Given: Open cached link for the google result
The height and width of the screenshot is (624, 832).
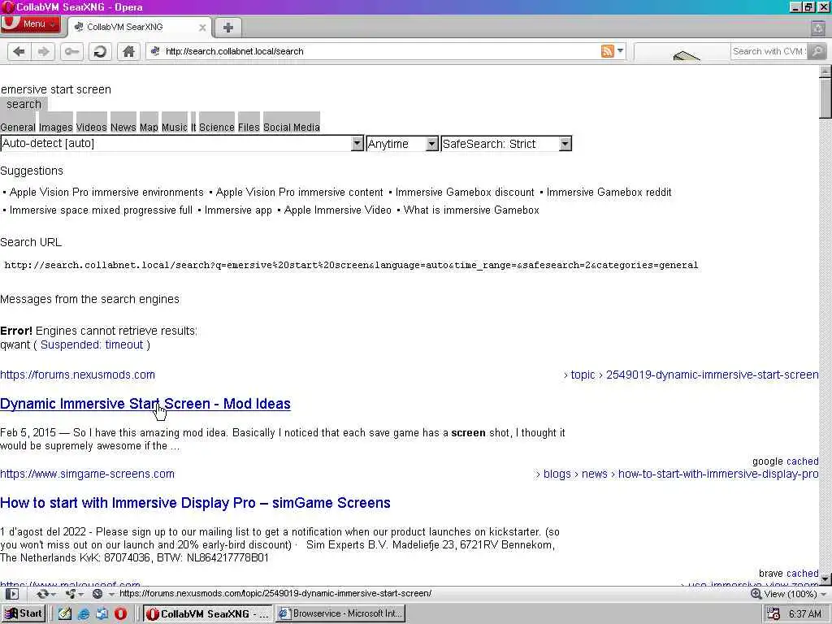Looking at the screenshot, I should pyautogui.click(x=802, y=461).
